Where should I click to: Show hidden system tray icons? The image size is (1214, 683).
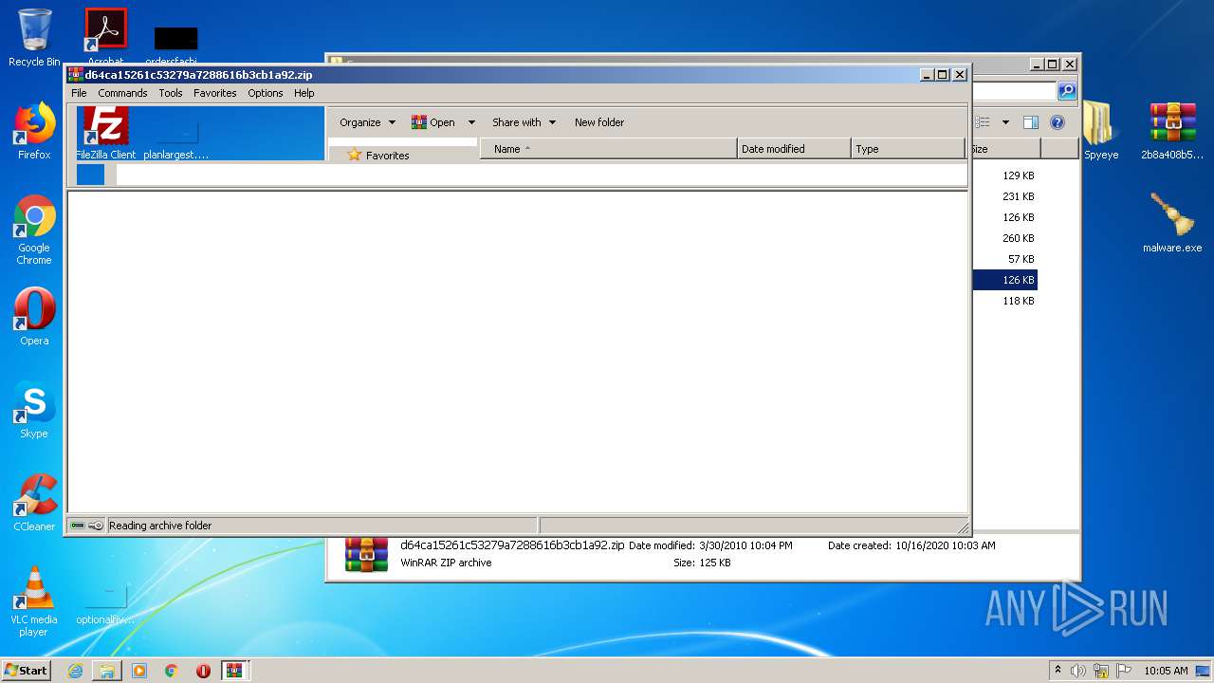(1058, 671)
